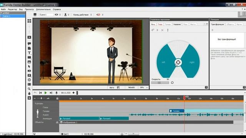
Task: Select the crosshair target tool in left toolbar
Action: [29, 80]
